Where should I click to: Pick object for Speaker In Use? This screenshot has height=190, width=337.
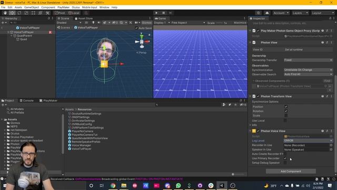331,149
